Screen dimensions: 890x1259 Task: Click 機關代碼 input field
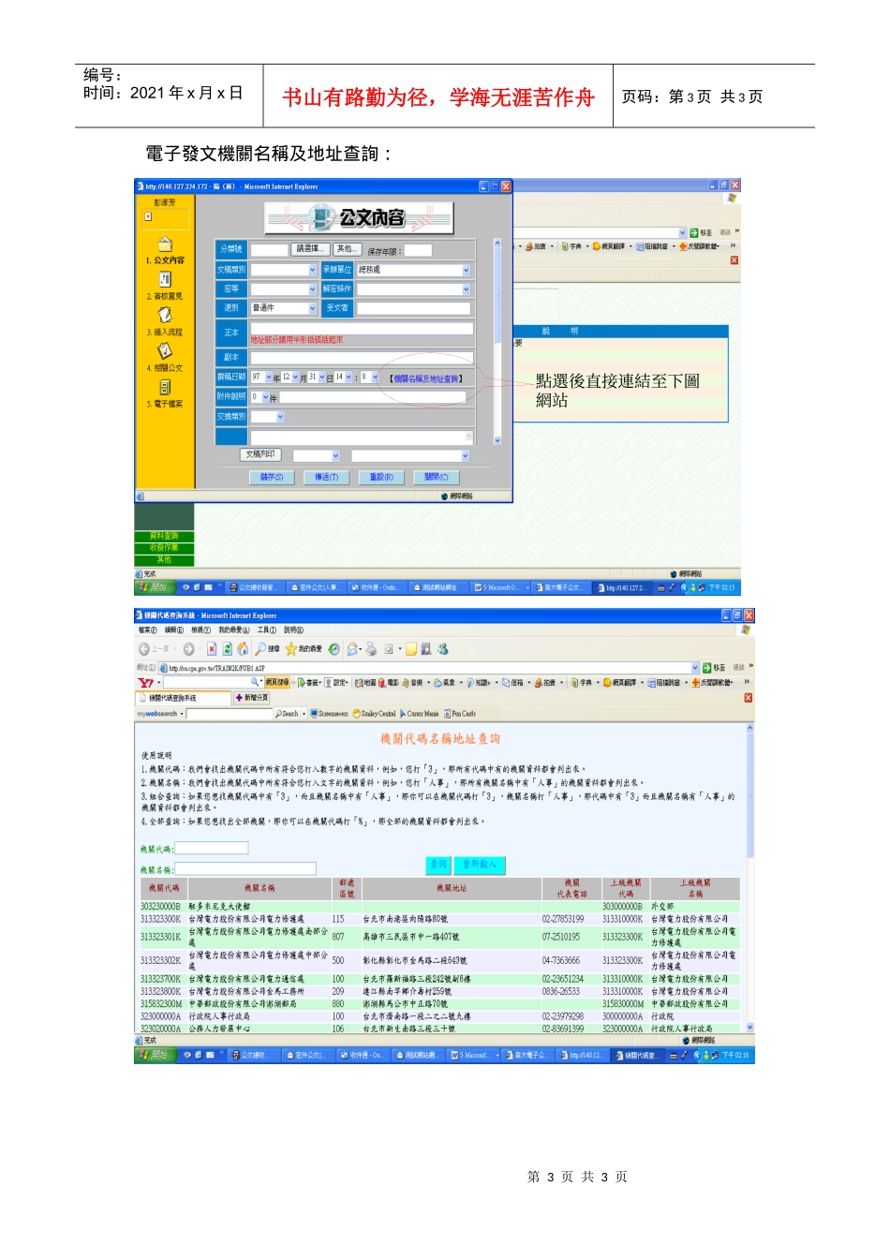pyautogui.click(x=211, y=848)
